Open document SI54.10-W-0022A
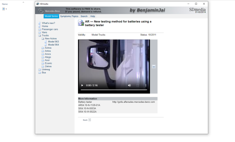This screenshot has height=142, width=235. [87, 112]
